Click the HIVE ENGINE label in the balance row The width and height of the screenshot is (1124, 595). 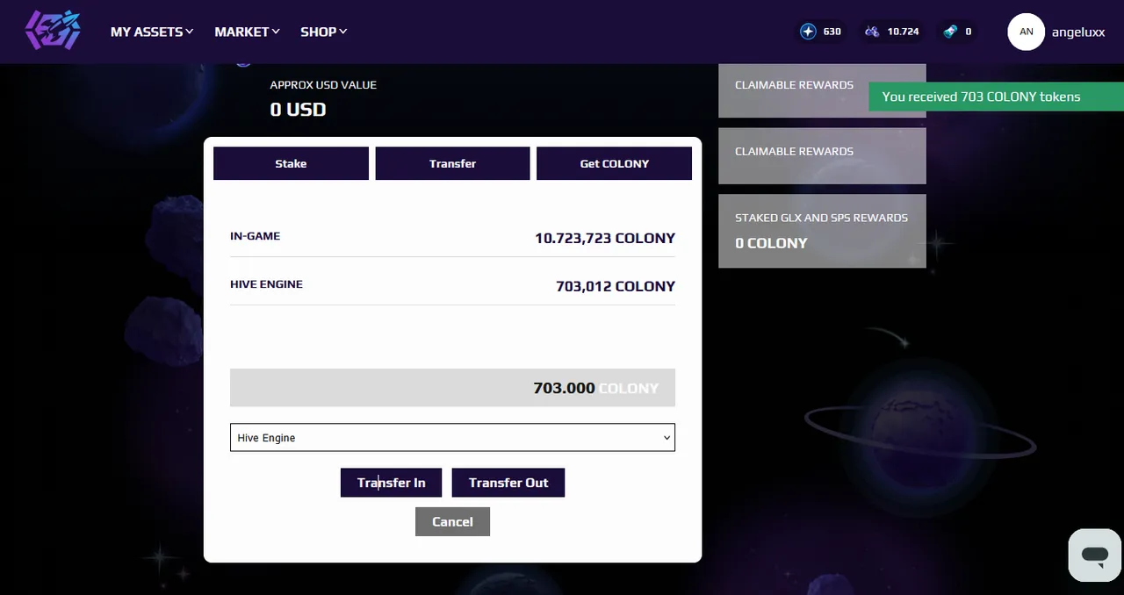(266, 284)
